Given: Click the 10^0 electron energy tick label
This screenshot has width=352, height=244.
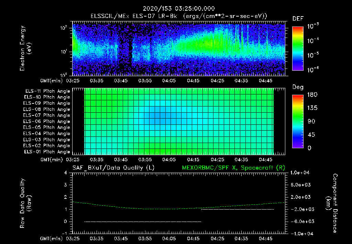Looking at the screenshot, I should pyautogui.click(x=64, y=75).
